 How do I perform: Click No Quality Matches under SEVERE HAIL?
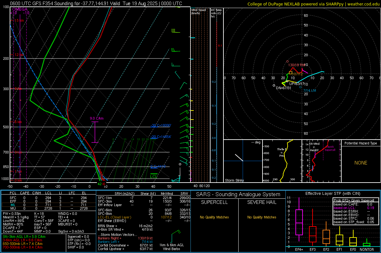262,217
